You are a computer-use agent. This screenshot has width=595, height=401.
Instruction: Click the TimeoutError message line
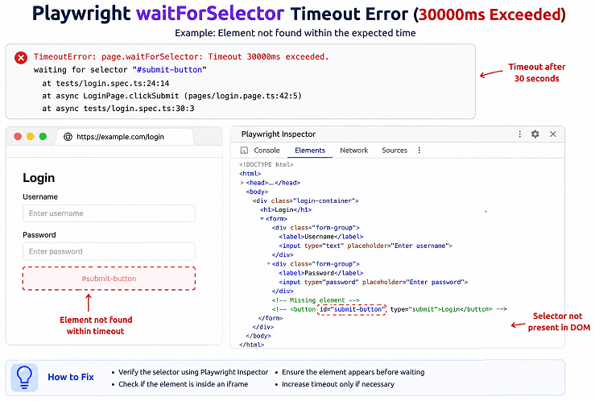tap(181, 56)
